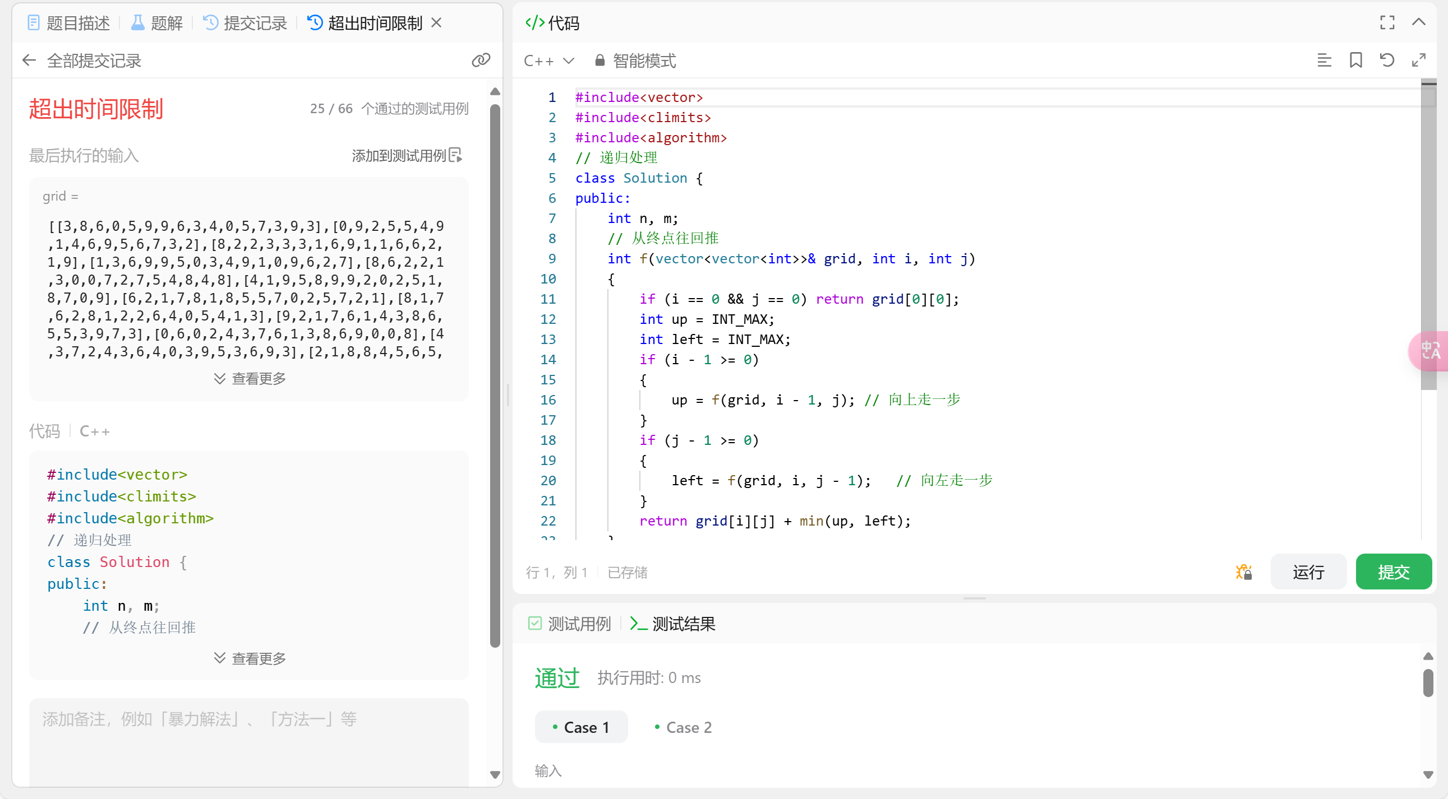Click the 'int up = INT_MAX;' line
This screenshot has width=1448, height=799.
(707, 319)
